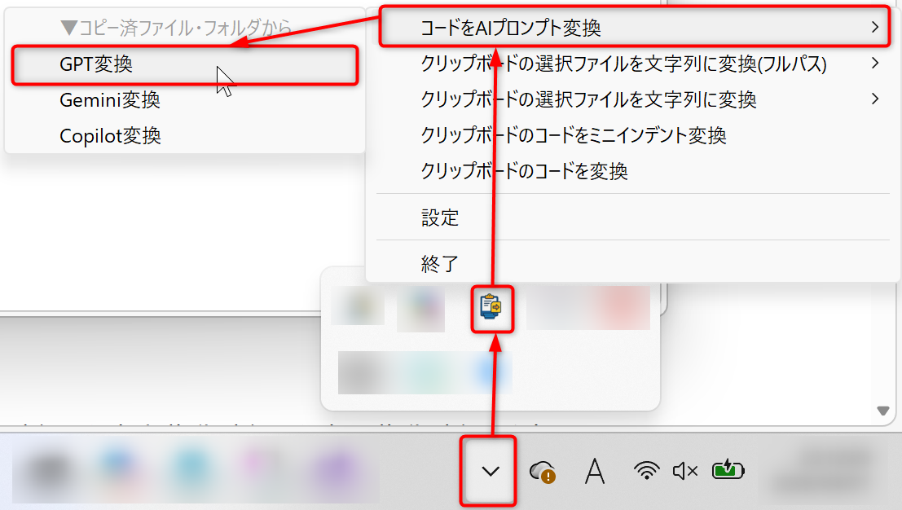Choose Gemini変換 in the submenu
Screen dimensions: 902x510
110,100
